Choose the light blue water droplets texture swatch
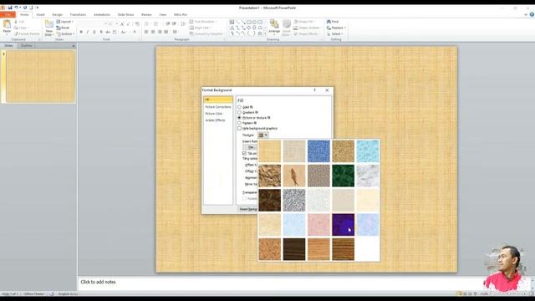535x301 pixels. (x=368, y=151)
